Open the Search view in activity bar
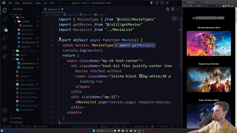Viewport: 237px width, 133px height. point(4,19)
